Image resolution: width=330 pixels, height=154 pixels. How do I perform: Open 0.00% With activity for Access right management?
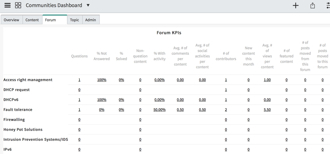pos(160,80)
